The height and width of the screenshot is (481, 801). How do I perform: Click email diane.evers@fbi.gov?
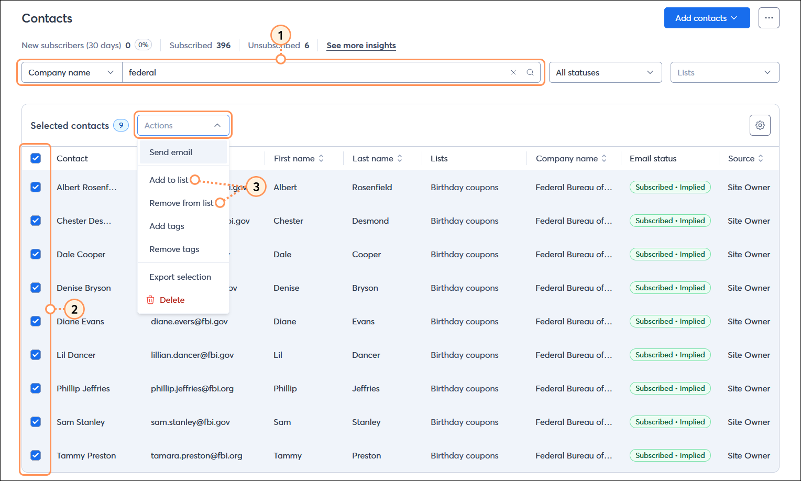(x=189, y=321)
